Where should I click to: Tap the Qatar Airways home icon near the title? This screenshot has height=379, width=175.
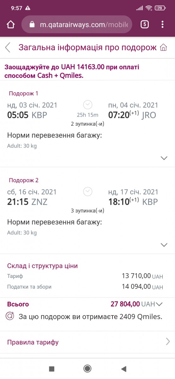point(163,48)
